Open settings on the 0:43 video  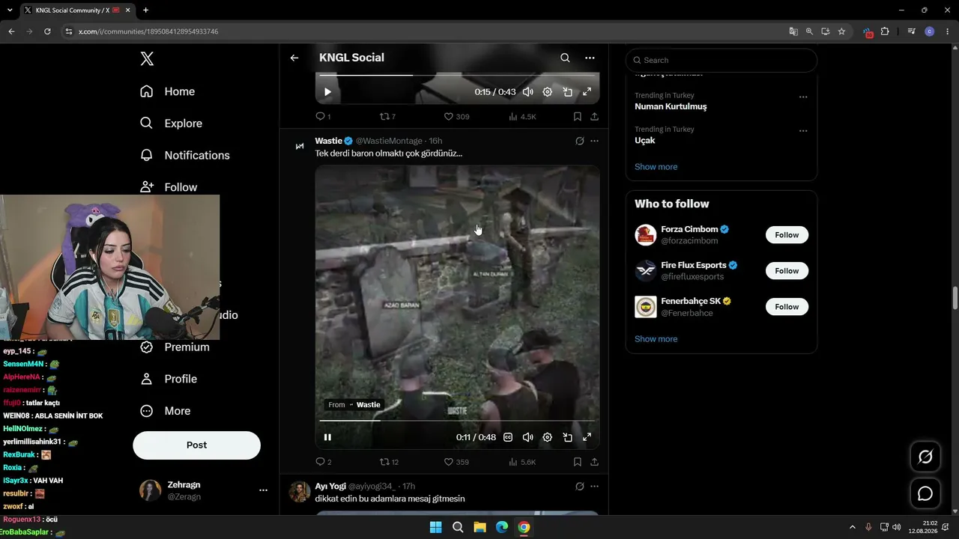[x=547, y=92]
